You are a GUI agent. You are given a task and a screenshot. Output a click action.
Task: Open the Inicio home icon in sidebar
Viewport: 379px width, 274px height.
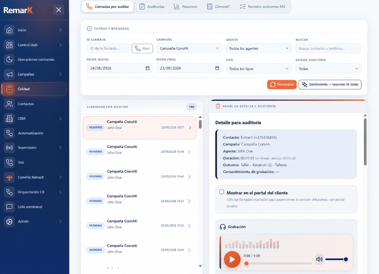coord(9,30)
